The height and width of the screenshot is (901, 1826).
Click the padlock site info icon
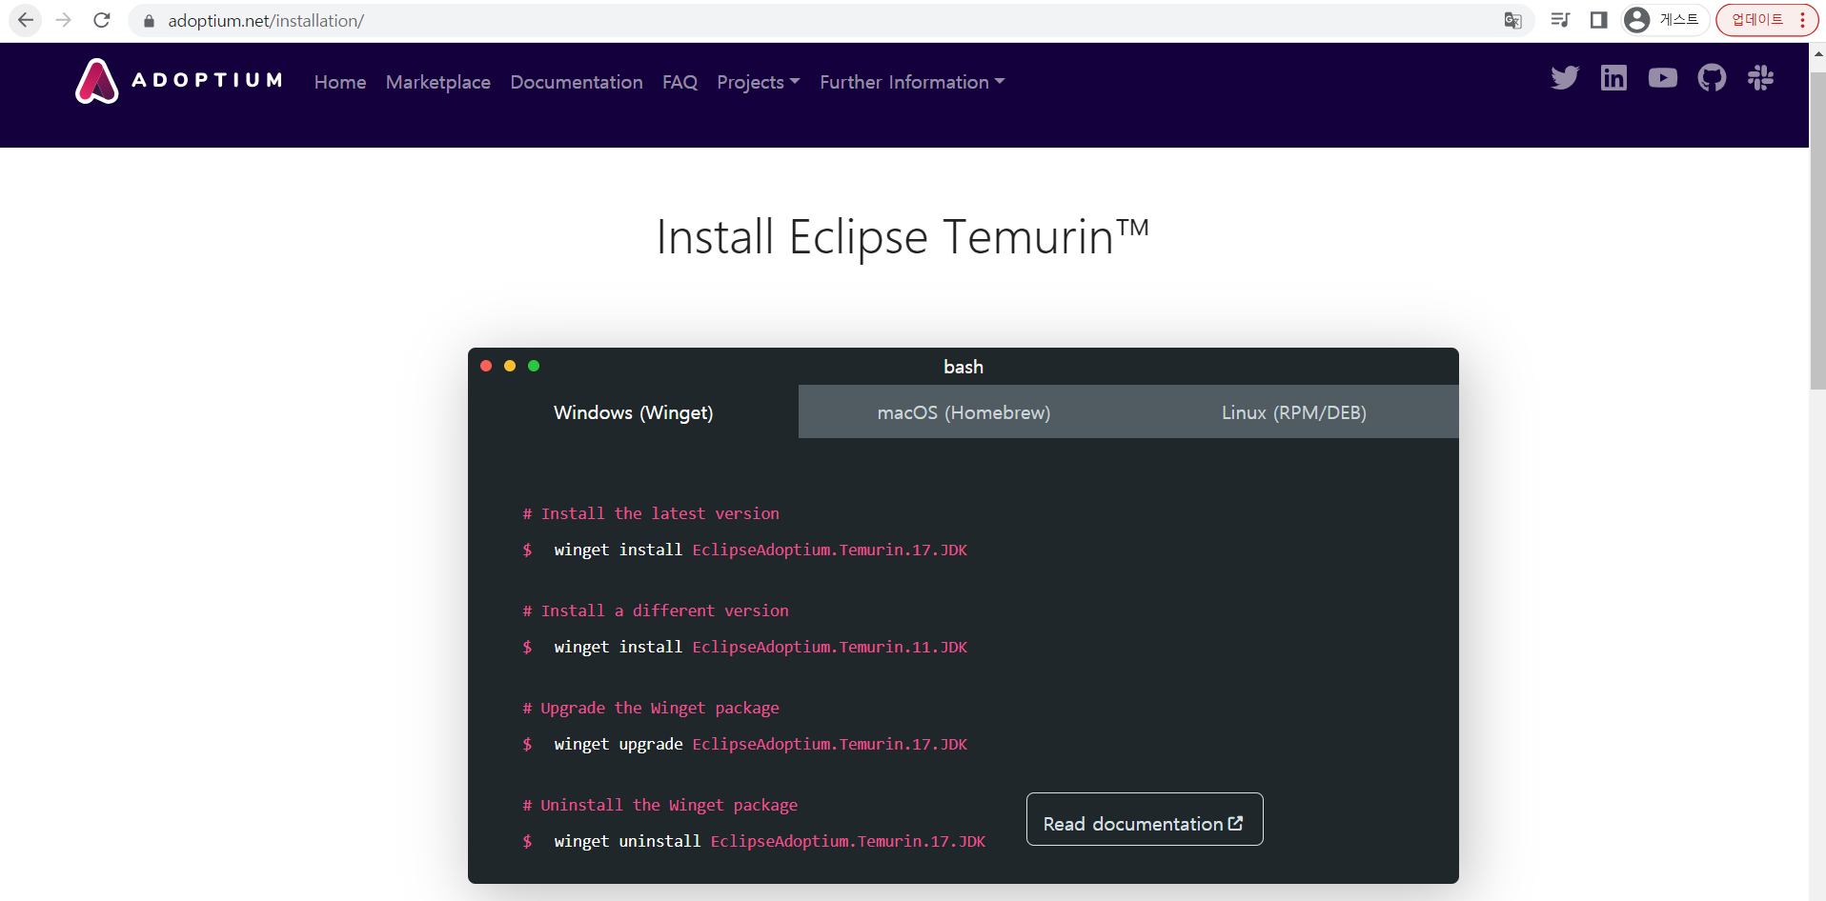click(x=149, y=21)
